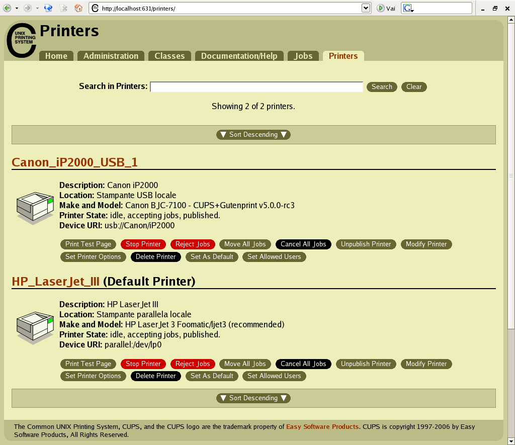This screenshot has width=515, height=445.
Task: Click the top Sort Descending control
Action: (x=253, y=134)
